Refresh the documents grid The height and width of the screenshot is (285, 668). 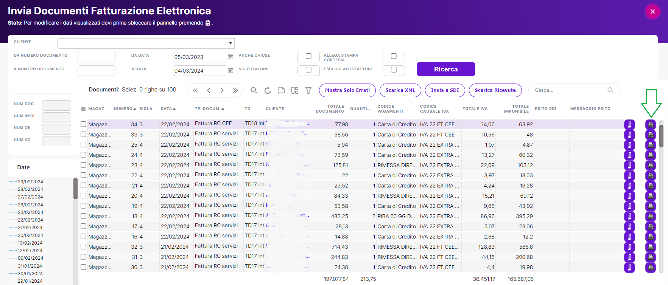pyautogui.click(x=268, y=90)
